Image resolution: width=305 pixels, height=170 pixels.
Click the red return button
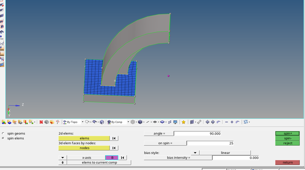point(287,162)
